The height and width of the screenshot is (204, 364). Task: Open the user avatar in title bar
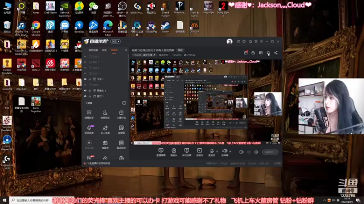[x=229, y=41]
